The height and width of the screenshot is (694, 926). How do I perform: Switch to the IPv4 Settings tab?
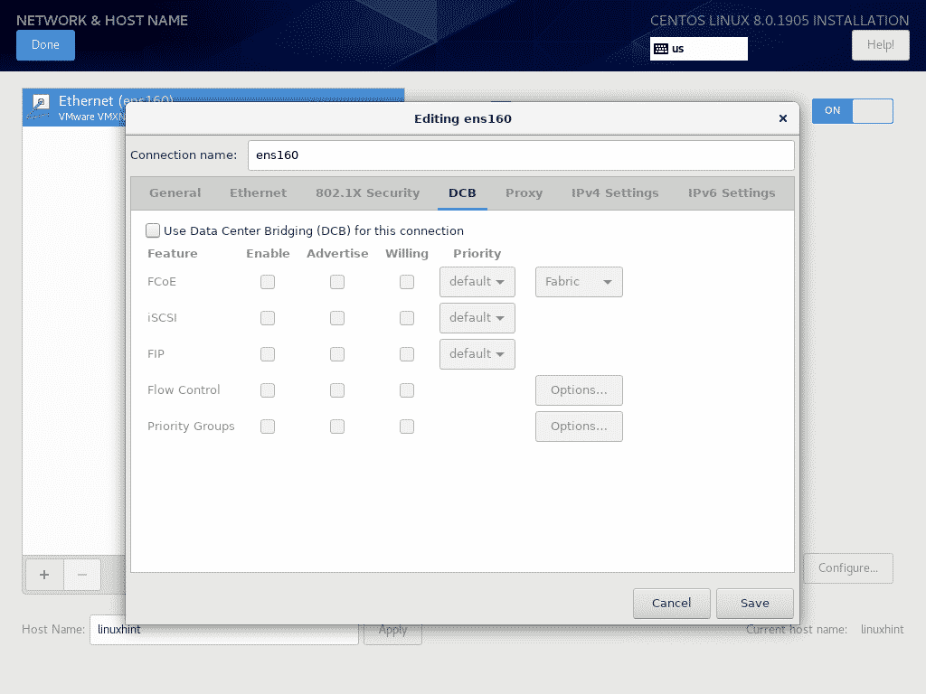point(615,193)
